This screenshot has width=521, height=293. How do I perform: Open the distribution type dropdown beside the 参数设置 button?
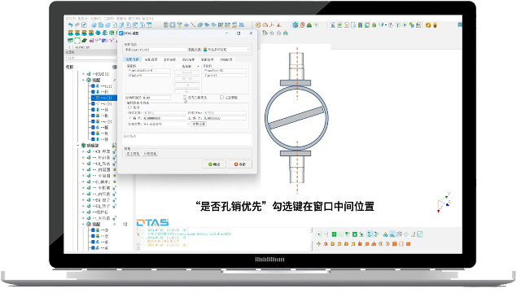coord(166,124)
